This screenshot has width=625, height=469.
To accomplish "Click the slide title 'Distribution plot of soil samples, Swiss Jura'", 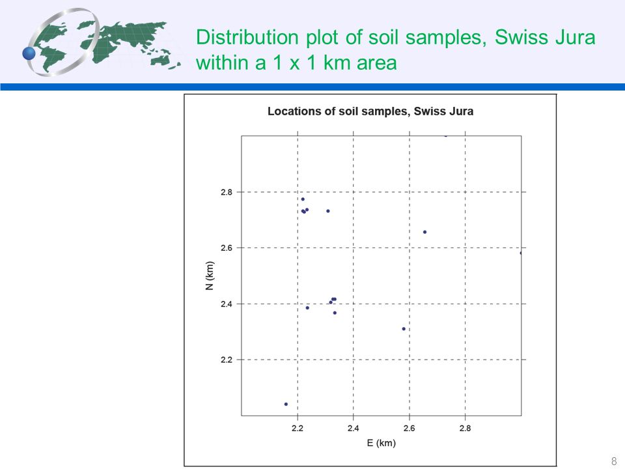I will (x=395, y=37).
